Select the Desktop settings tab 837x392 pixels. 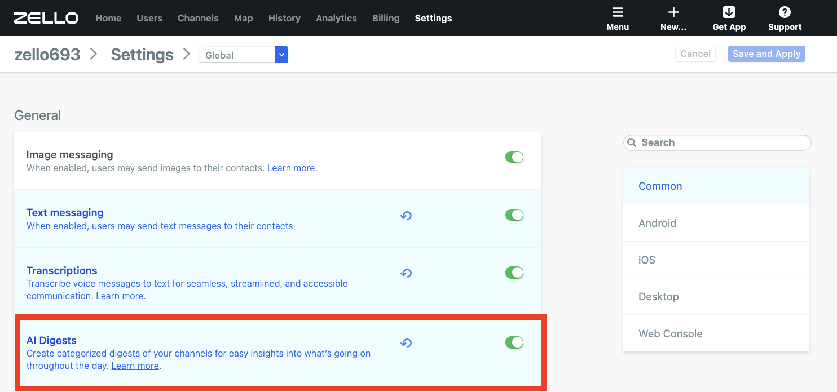tap(716, 296)
